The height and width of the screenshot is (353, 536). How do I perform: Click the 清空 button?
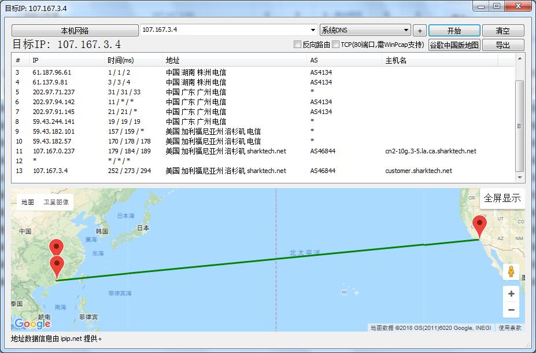[502, 31]
